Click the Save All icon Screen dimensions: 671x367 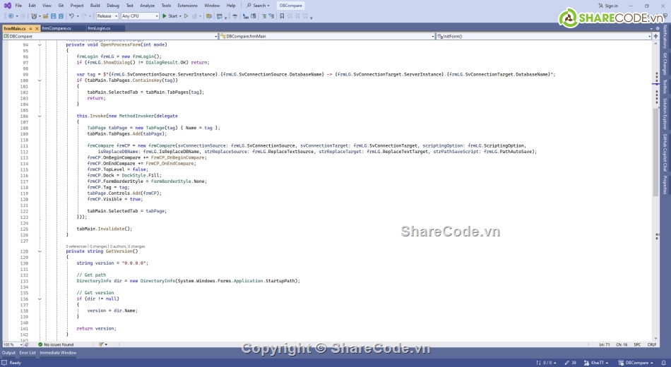(61, 16)
